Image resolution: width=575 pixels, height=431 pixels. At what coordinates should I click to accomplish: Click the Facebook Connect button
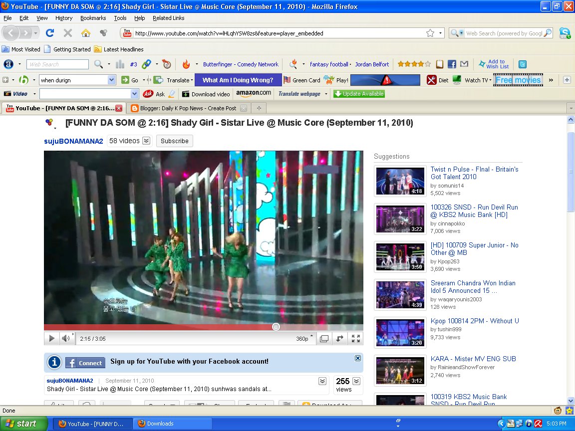pos(85,363)
